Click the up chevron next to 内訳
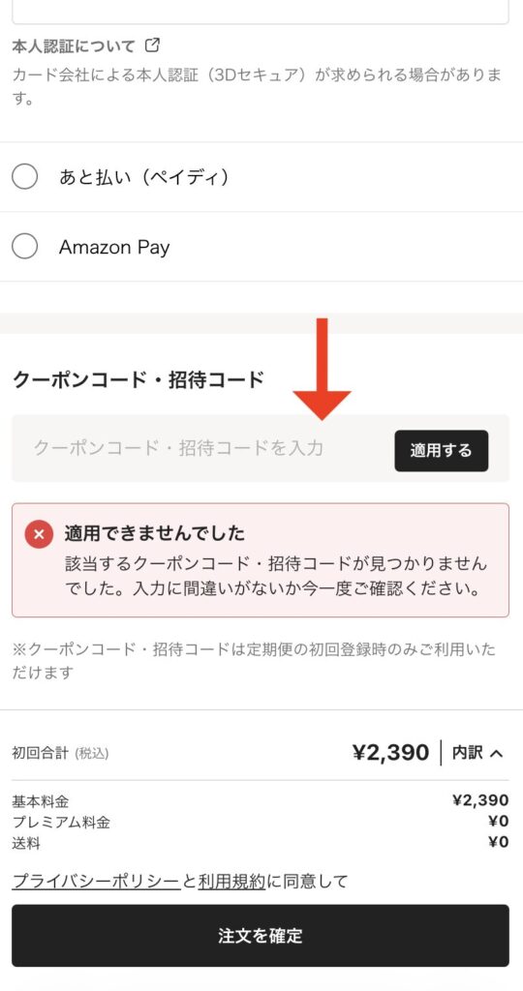Screen dimensions: 523x991 (497, 753)
